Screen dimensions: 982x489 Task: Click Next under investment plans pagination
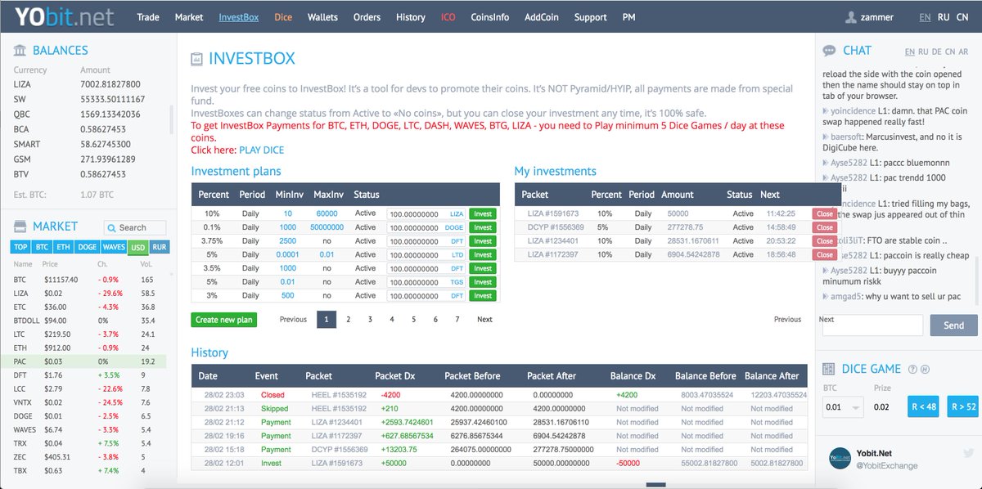(x=484, y=320)
